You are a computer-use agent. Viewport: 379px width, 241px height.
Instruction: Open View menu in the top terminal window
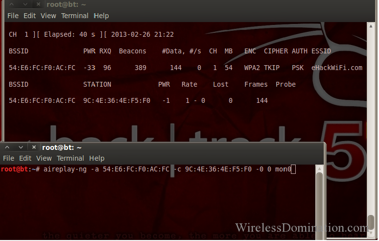(48, 16)
